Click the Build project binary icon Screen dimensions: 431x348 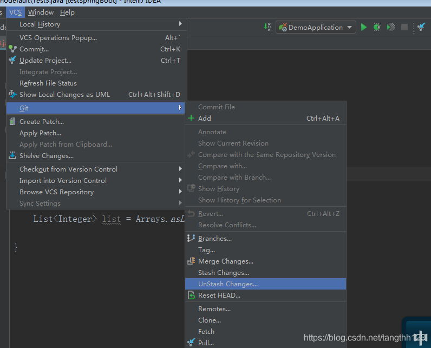tap(267, 27)
